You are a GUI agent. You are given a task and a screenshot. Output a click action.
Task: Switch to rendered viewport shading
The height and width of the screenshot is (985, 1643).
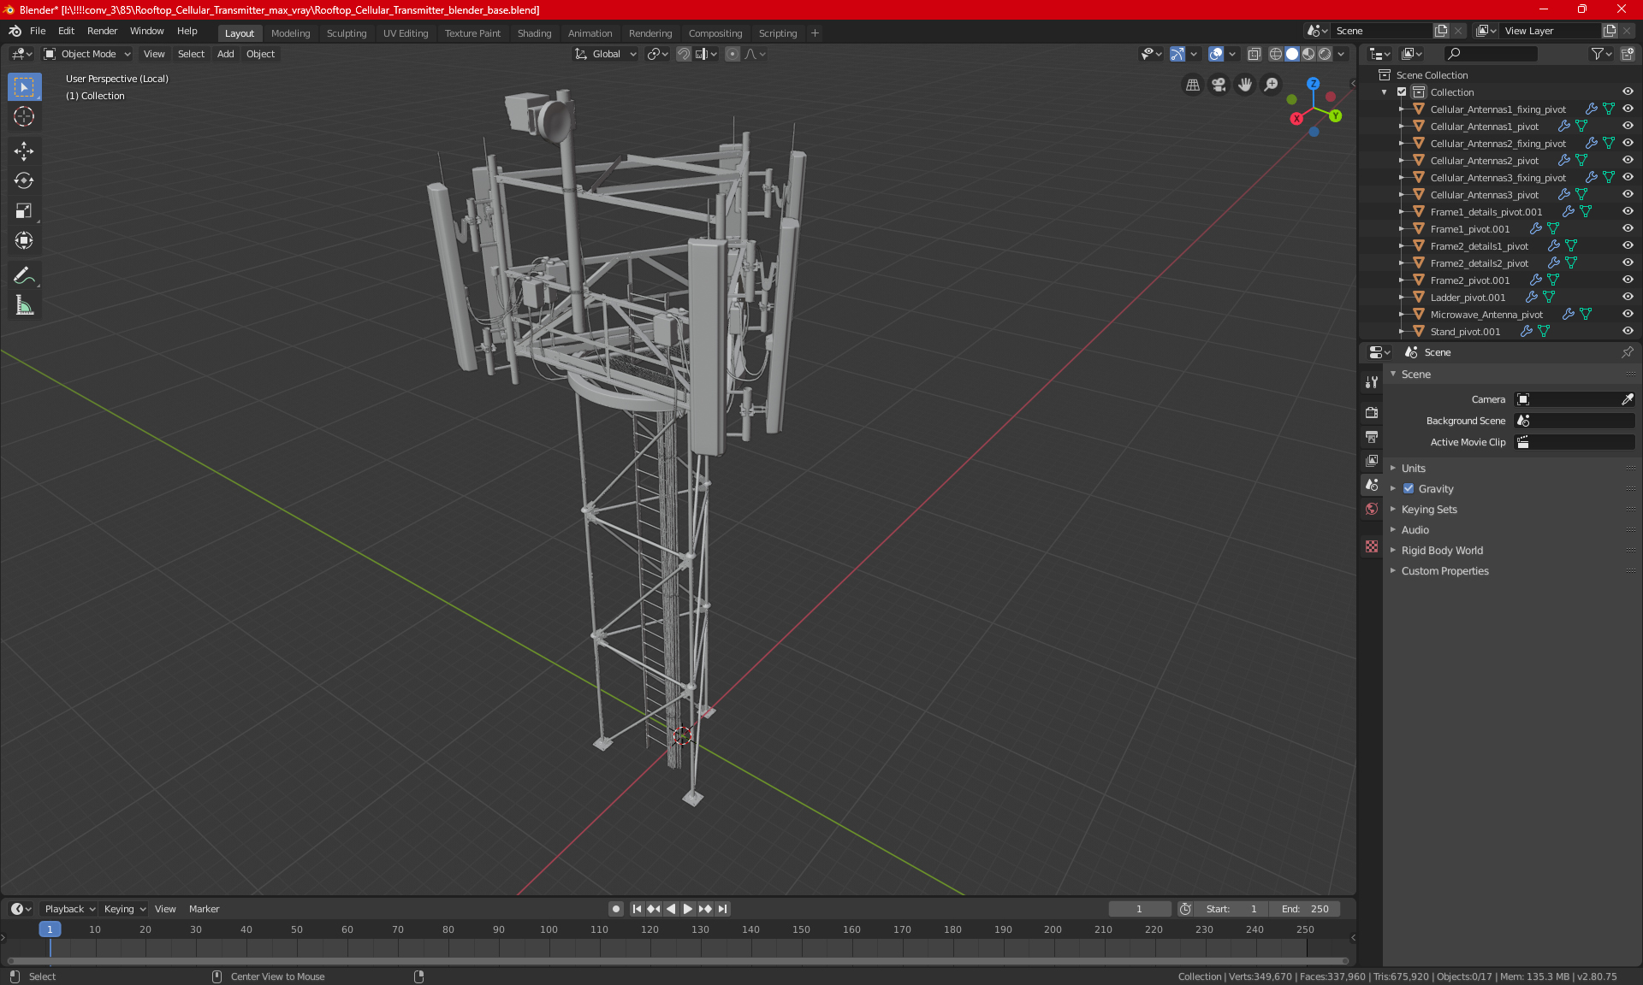pyautogui.click(x=1325, y=54)
